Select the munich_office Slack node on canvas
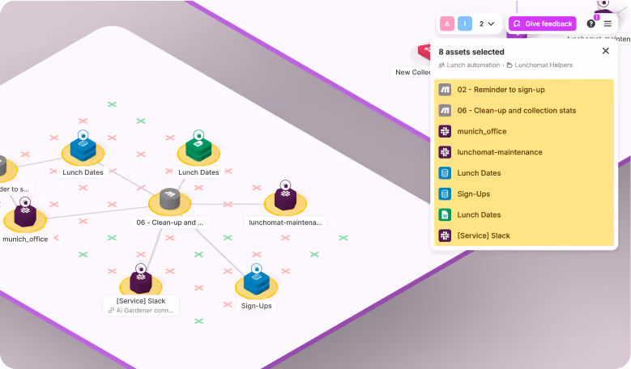 25,216
